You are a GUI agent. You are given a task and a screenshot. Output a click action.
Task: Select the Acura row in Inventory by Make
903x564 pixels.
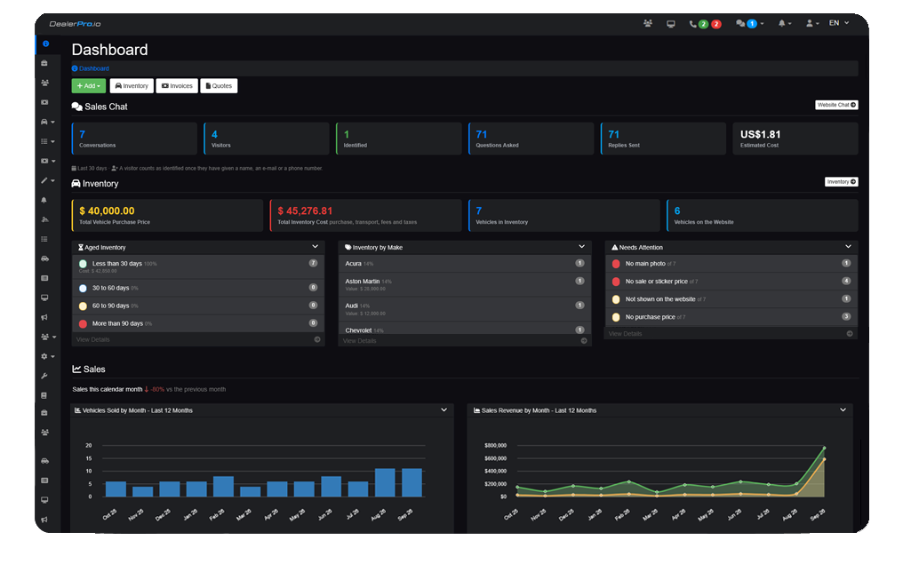point(465,264)
